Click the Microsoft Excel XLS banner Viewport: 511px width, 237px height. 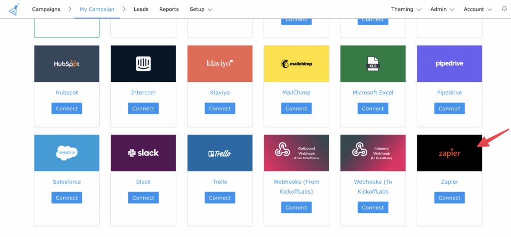coord(373,63)
